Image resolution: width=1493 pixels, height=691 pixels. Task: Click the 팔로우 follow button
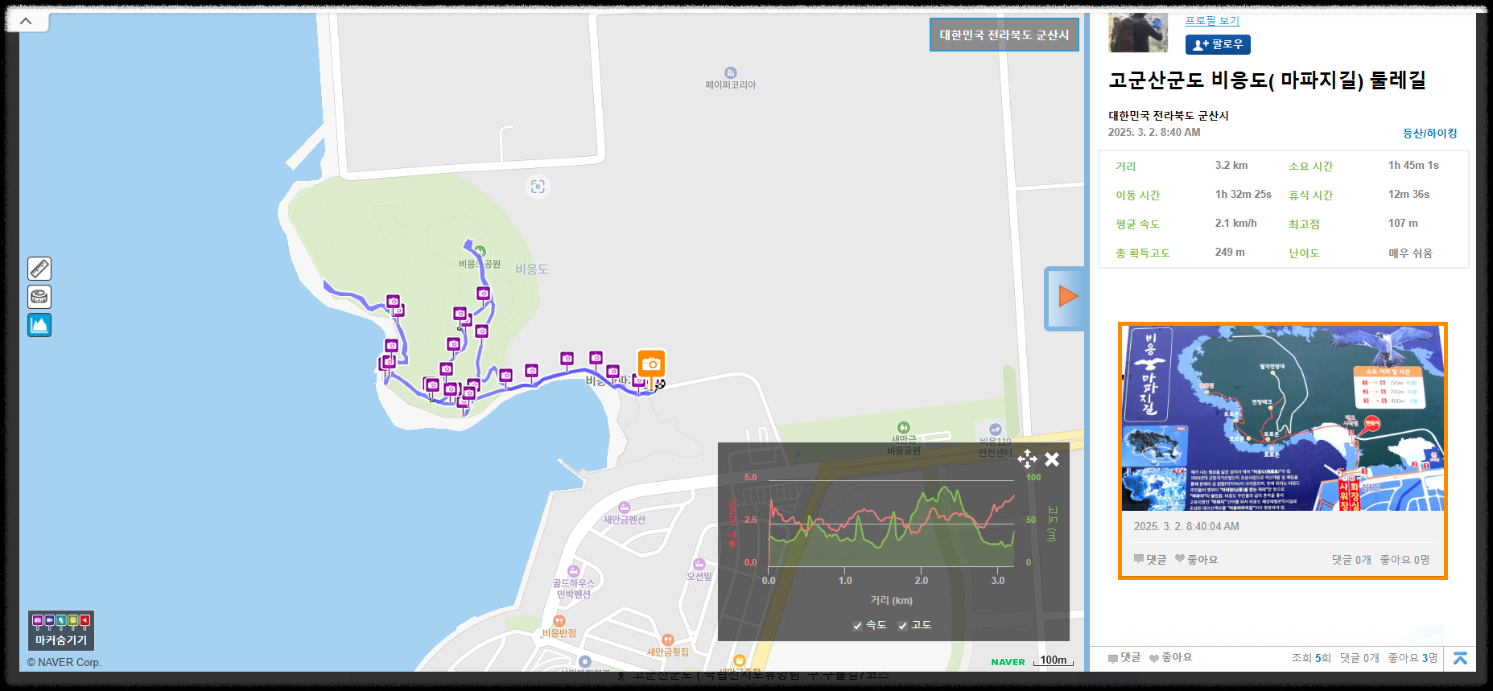click(1218, 44)
